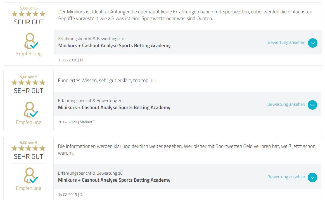
Task: Click 'Bewertung ansehen' link for D.'s review
Action: 286,177
